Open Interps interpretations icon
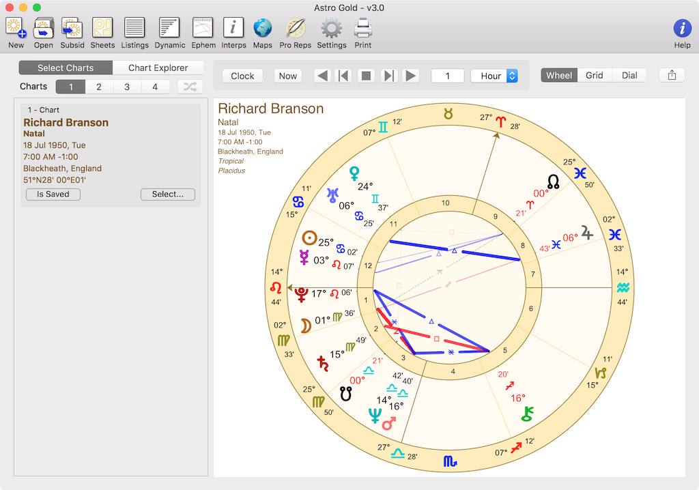Image resolution: width=699 pixels, height=490 pixels. coord(233,28)
